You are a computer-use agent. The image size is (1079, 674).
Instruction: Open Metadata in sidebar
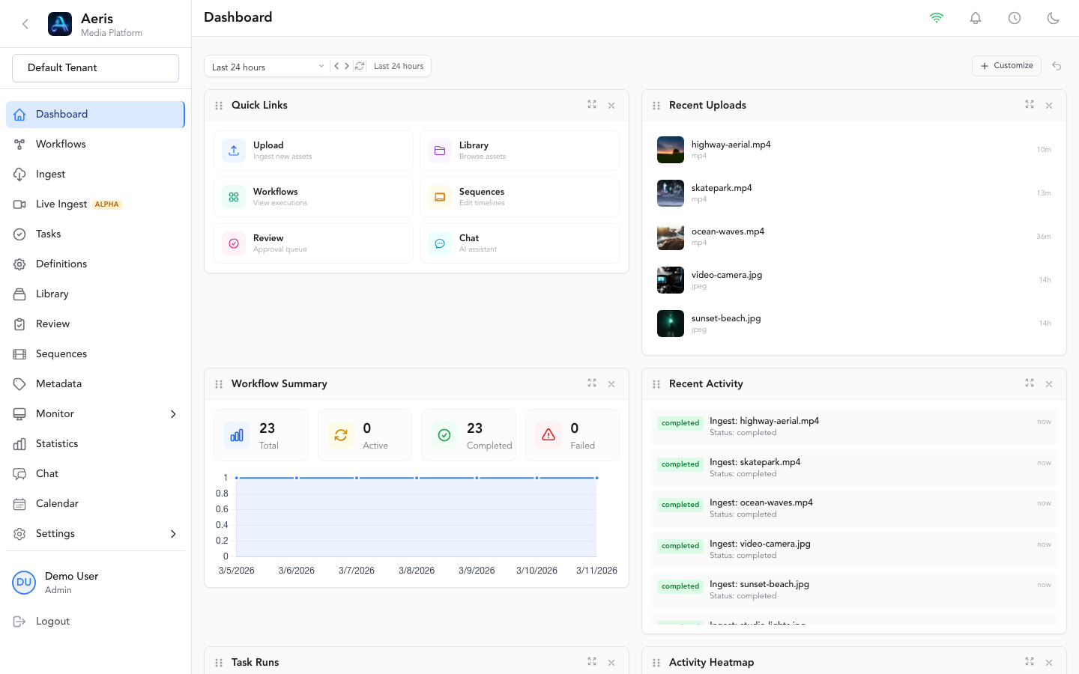click(95, 384)
